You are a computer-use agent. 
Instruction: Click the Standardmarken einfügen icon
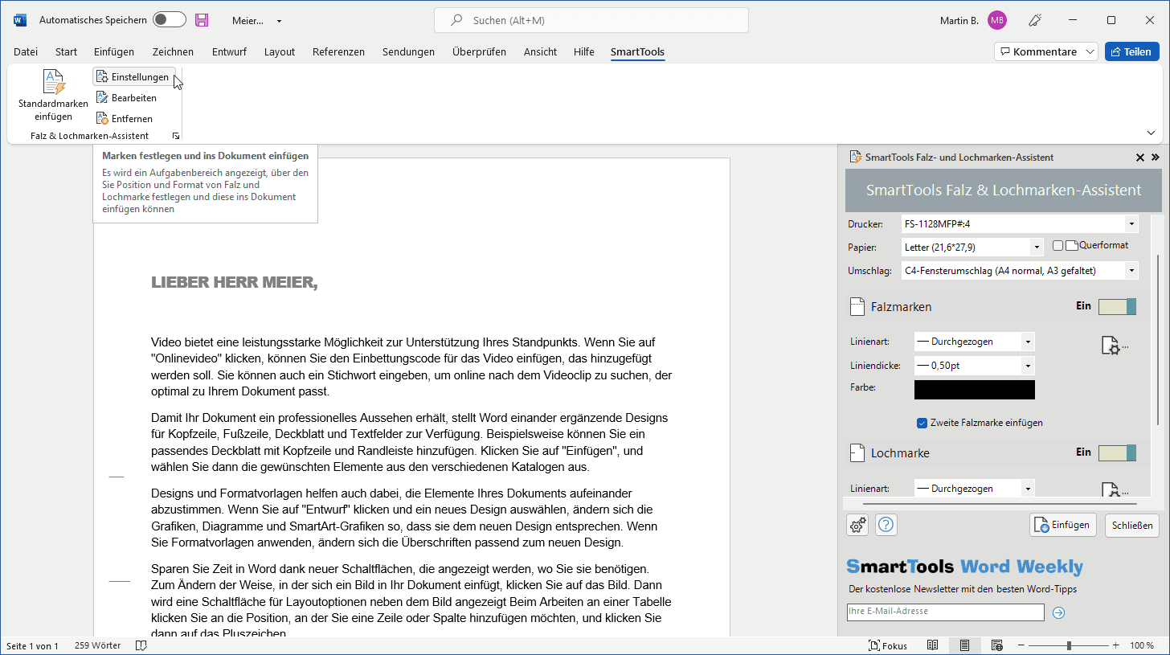(x=53, y=83)
